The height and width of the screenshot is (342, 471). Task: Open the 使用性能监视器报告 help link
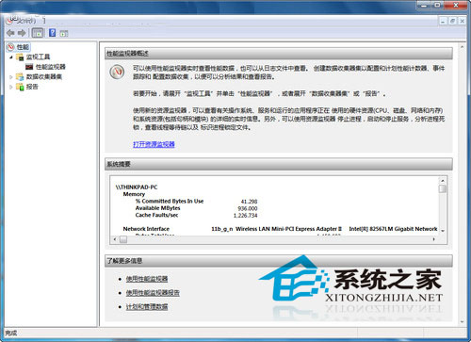coord(153,293)
